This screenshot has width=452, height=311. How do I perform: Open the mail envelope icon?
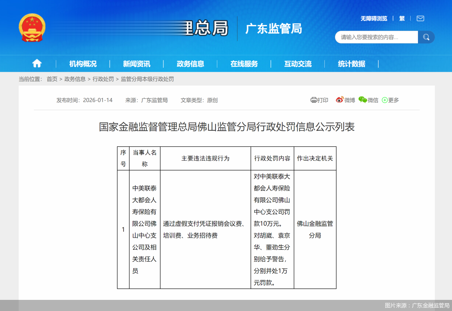[x=420, y=19]
